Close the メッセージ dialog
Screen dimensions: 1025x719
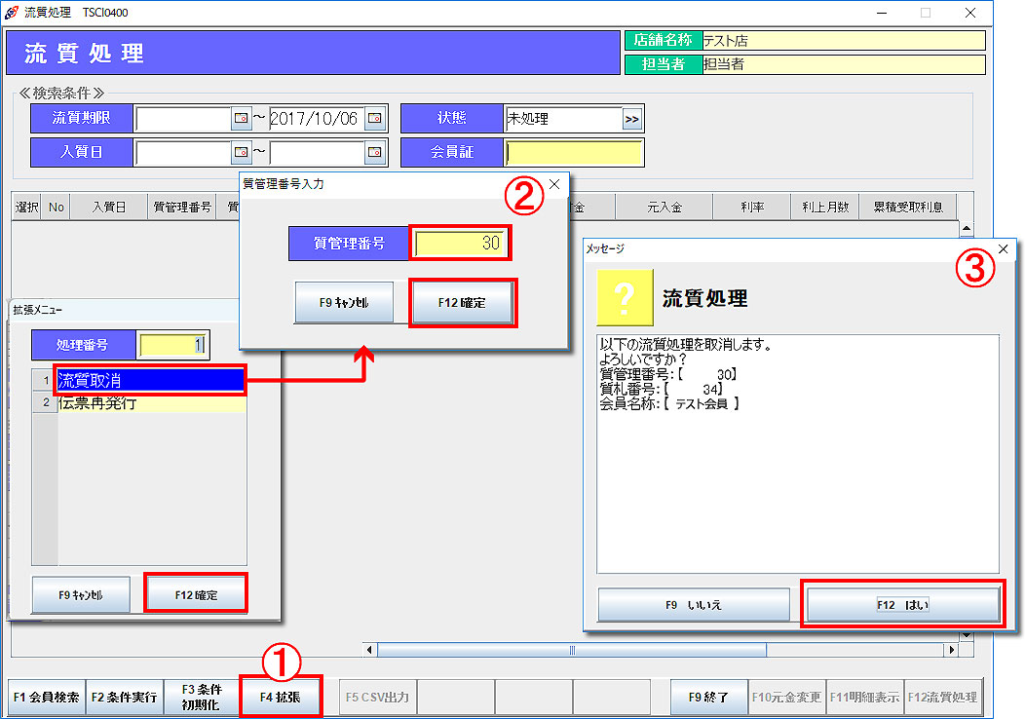click(1004, 249)
